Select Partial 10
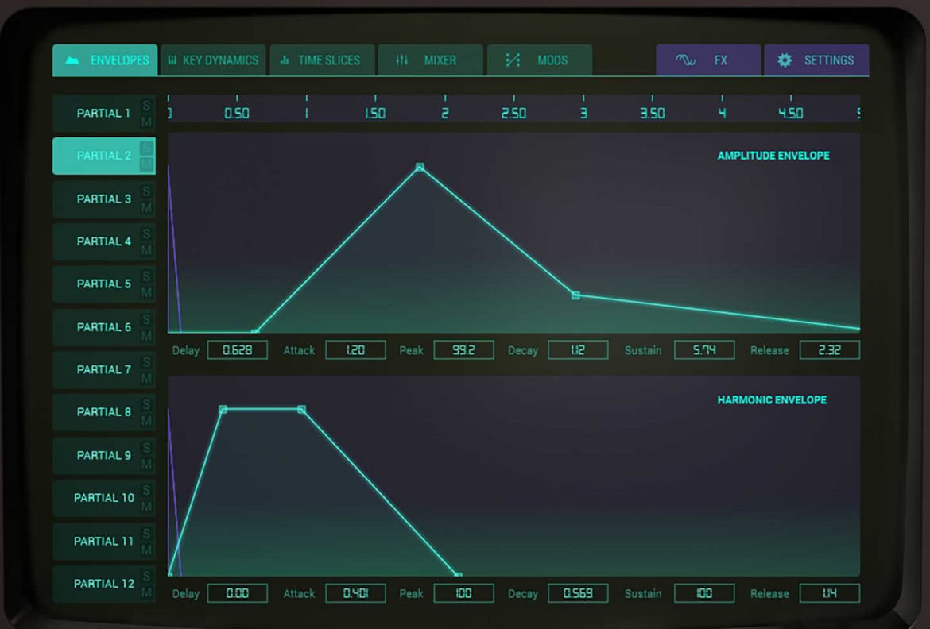 [x=103, y=498]
